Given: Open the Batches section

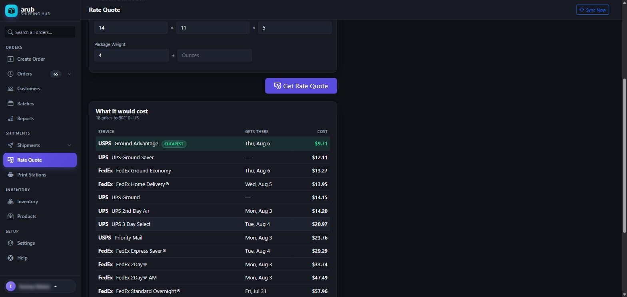Looking at the screenshot, I should 40,104.
